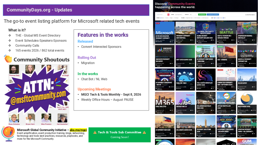Open the AI Community Days Cebu tile
Image resolution: width=258 pixels, height=145 pixels.
tap(165, 126)
